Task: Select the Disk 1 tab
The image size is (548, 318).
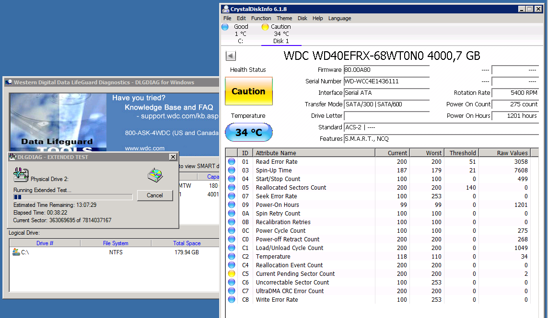Action: pyautogui.click(x=281, y=34)
